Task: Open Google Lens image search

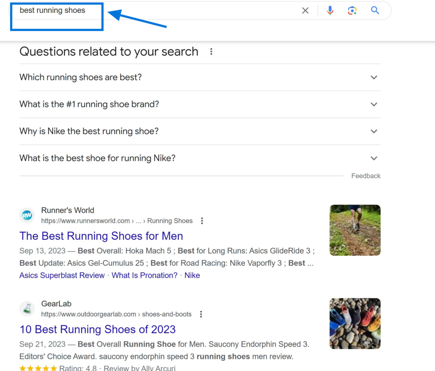Action: [x=352, y=10]
